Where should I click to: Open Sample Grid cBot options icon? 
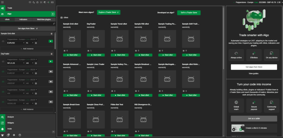[x=51, y=34]
